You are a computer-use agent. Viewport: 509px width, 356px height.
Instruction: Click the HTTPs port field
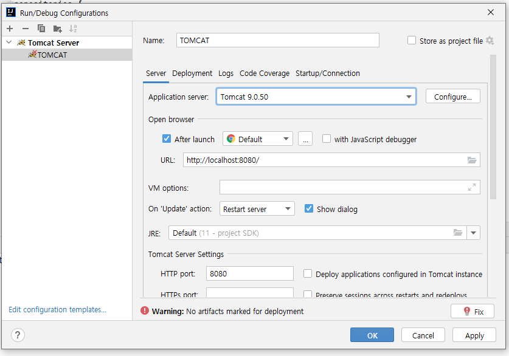click(249, 293)
